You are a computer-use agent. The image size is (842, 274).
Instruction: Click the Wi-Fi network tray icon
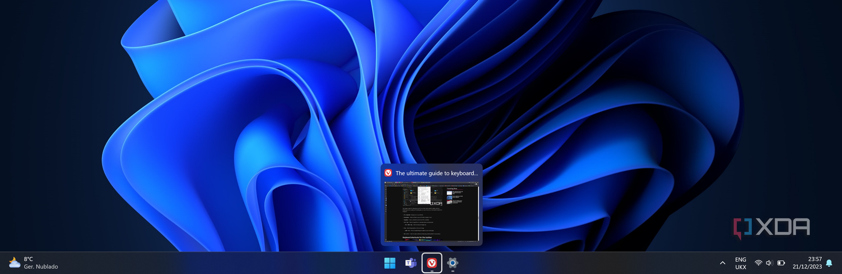(758, 263)
